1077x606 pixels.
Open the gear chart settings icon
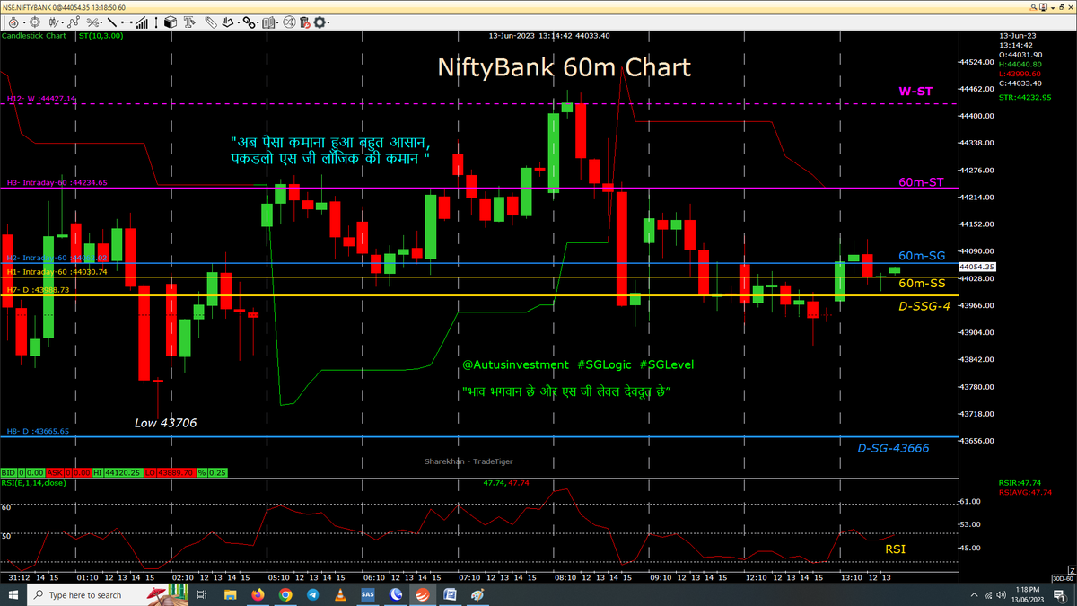(320, 22)
